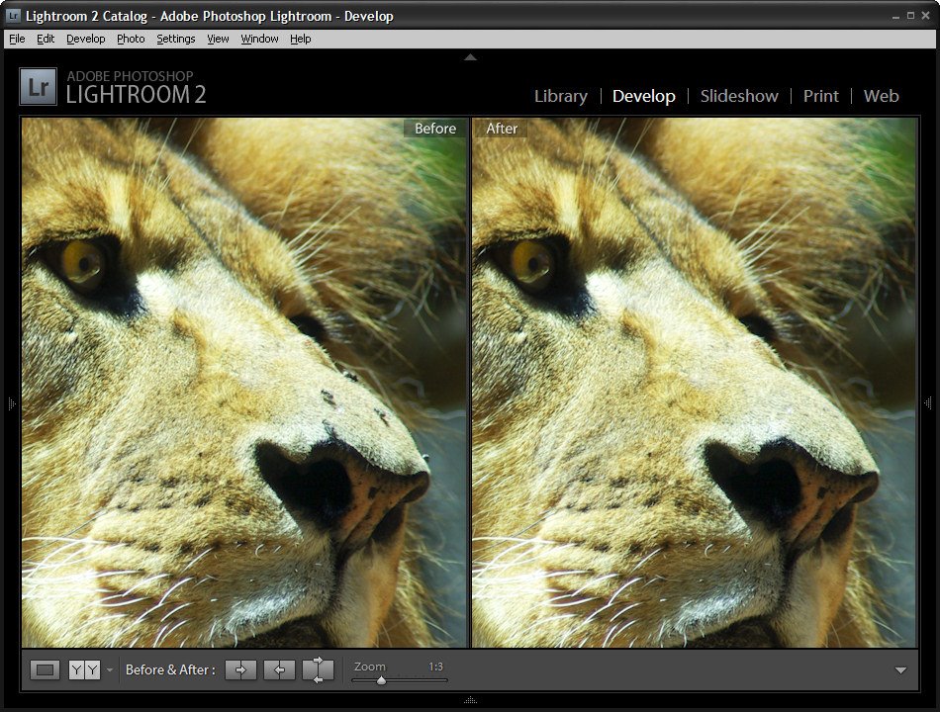940x712 pixels.
Task: Click the Zoom label in toolbar
Action: tap(370, 667)
